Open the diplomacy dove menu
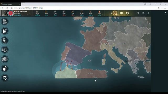This screenshot has width=168, height=94. (x=5, y=31)
